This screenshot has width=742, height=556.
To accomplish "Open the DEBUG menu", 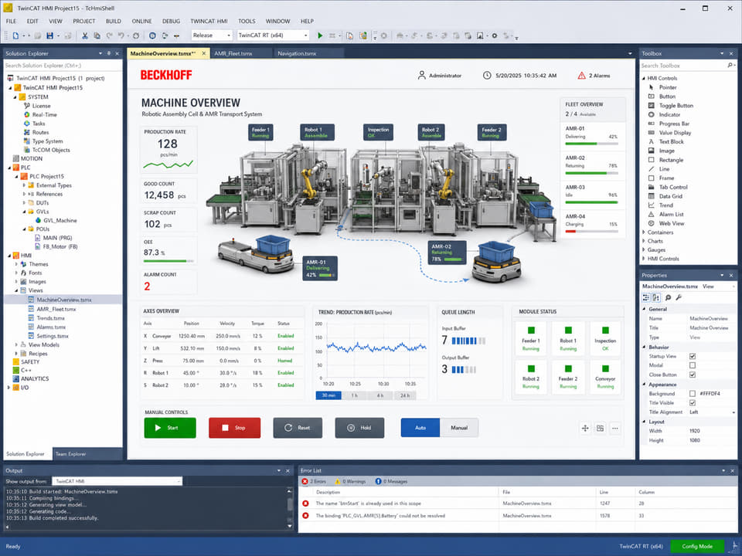I will pyautogui.click(x=171, y=22).
